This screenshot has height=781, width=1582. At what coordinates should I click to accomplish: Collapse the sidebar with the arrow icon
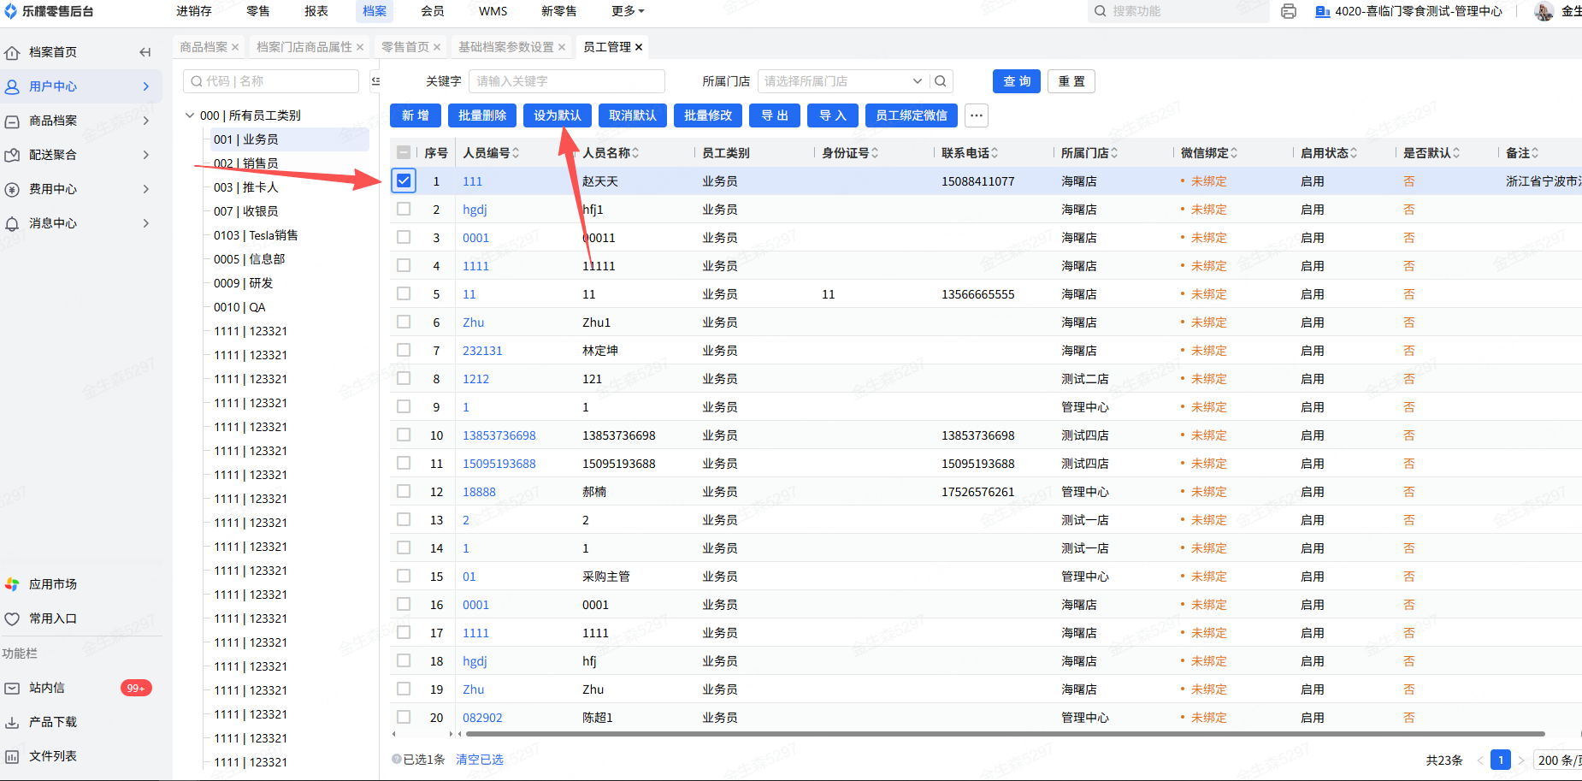145,52
